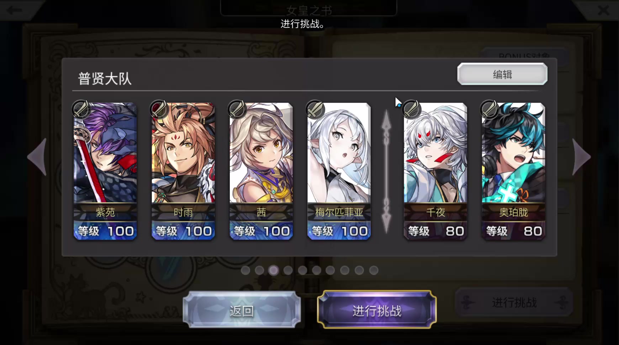
Task: Start the battle with the purple 进行挑战 button
Action: pos(377,310)
